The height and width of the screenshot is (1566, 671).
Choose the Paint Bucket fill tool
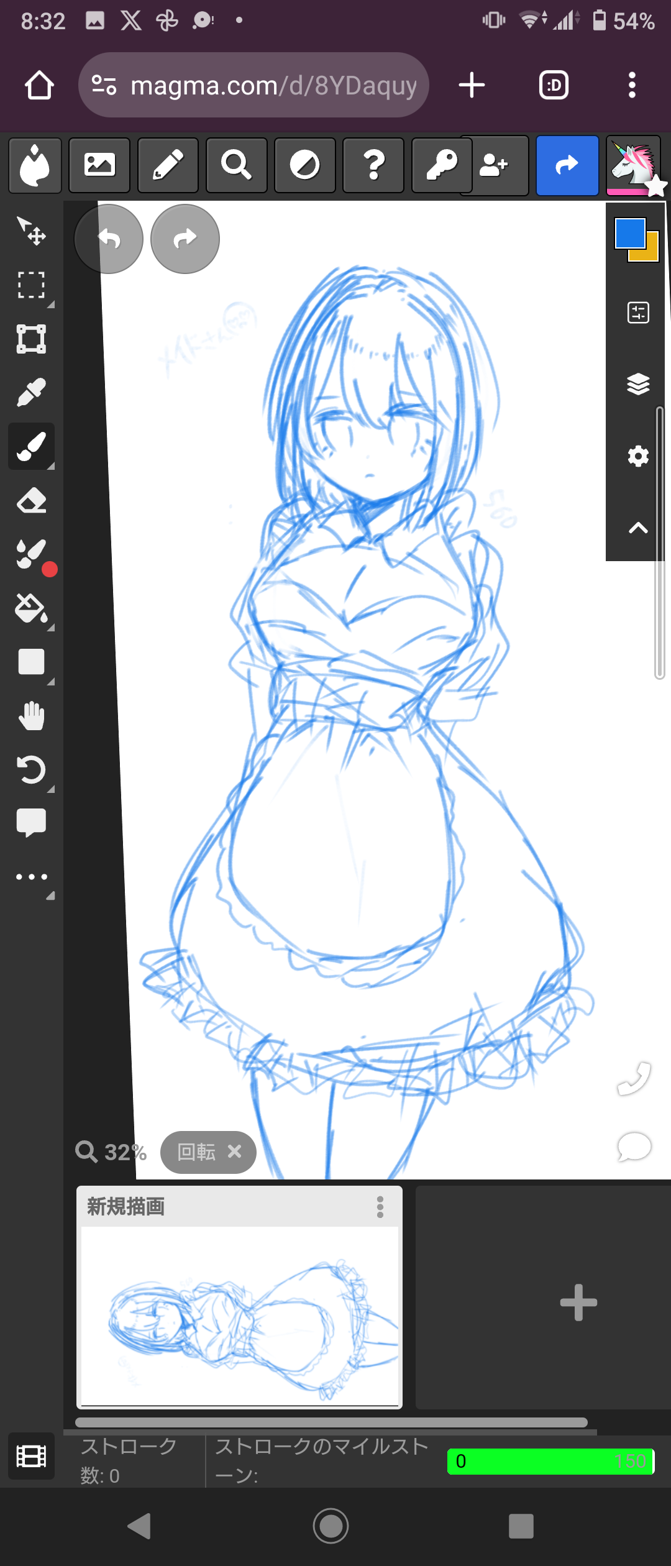point(31,608)
